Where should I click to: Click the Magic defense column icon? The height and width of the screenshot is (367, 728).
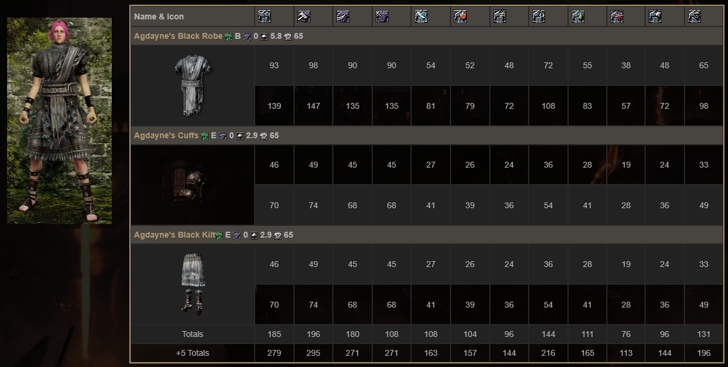421,16
